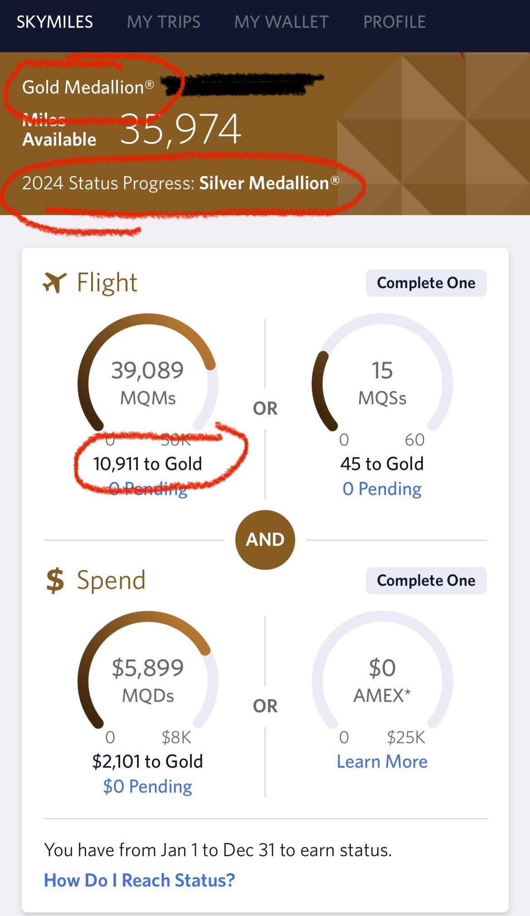
Task: Select the SKYMILES navigation tab
Action: click(x=55, y=21)
